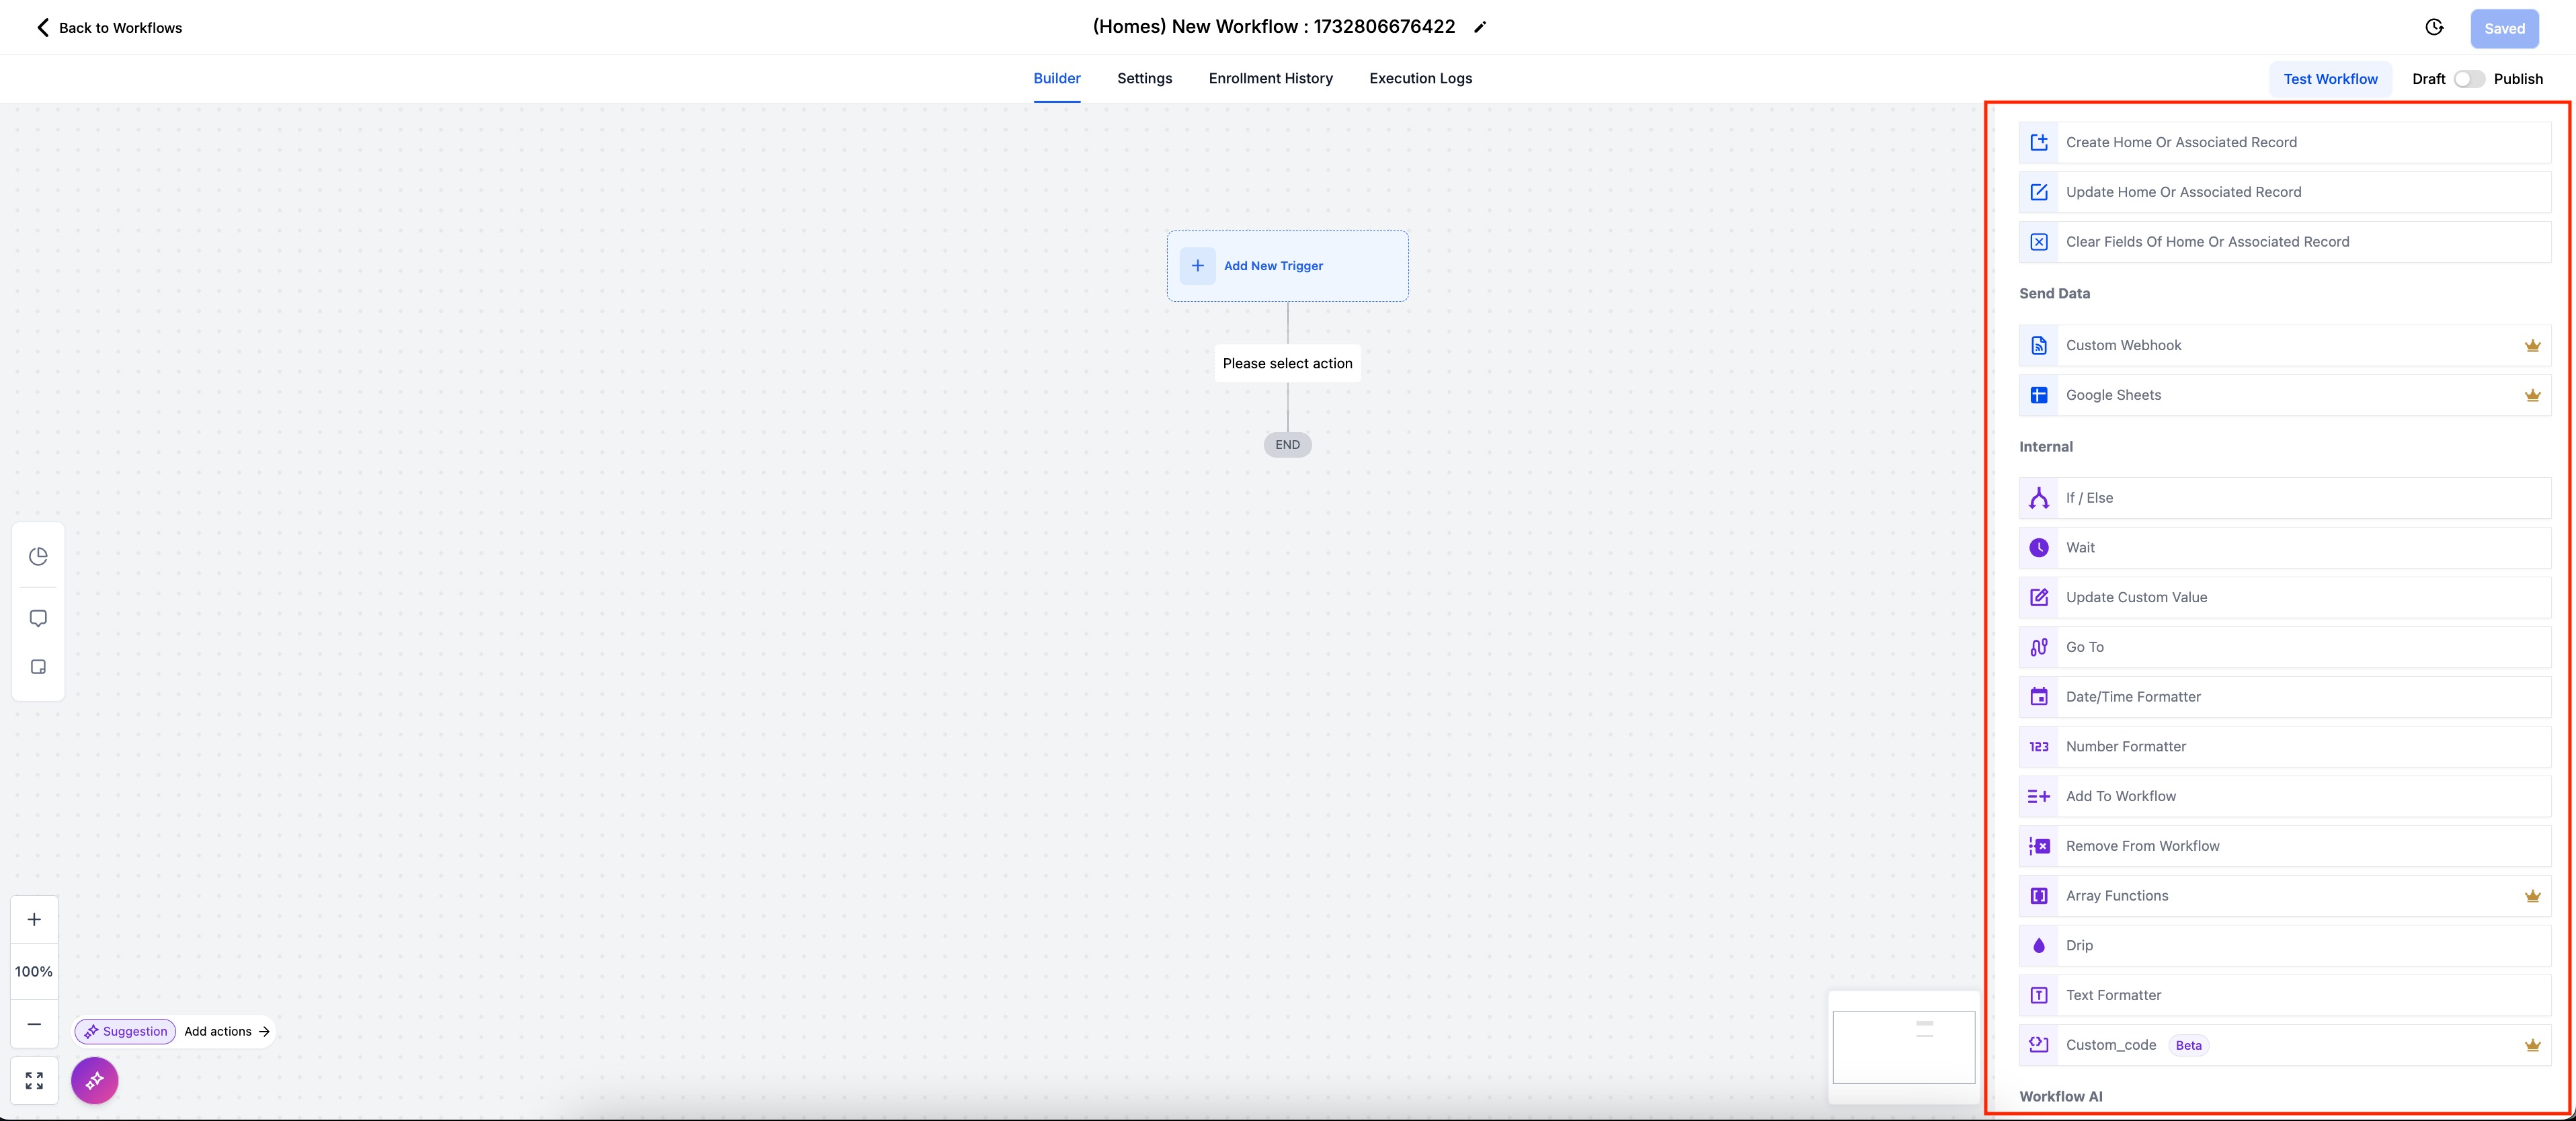Click the fit-to-screen expand icon
This screenshot has height=1121, width=2576.
tap(34, 1080)
